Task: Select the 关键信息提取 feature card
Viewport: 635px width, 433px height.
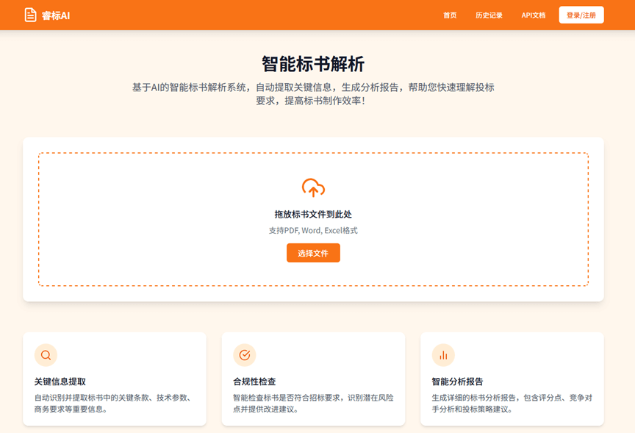Action: click(115, 379)
